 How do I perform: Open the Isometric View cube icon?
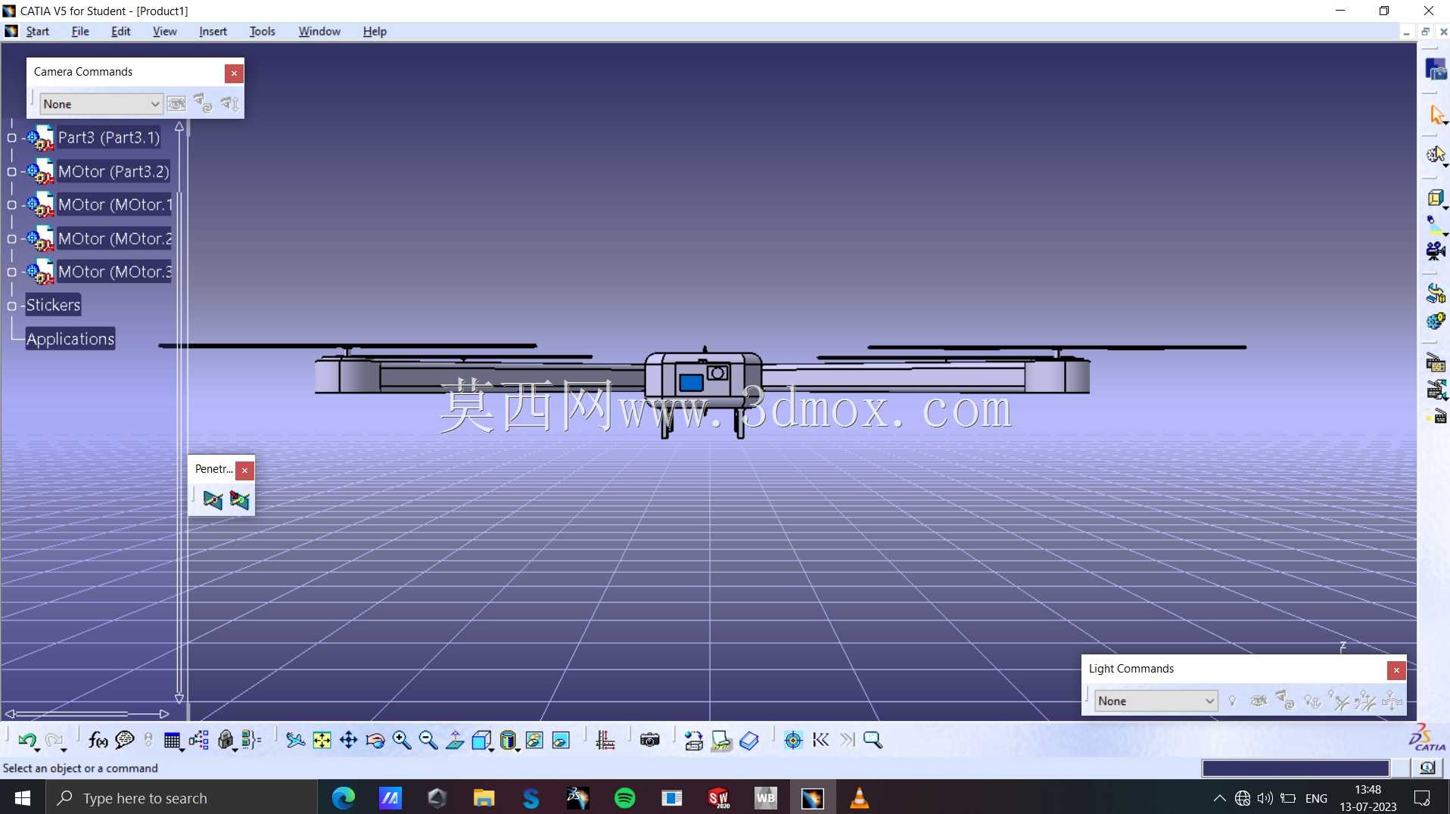[481, 741]
